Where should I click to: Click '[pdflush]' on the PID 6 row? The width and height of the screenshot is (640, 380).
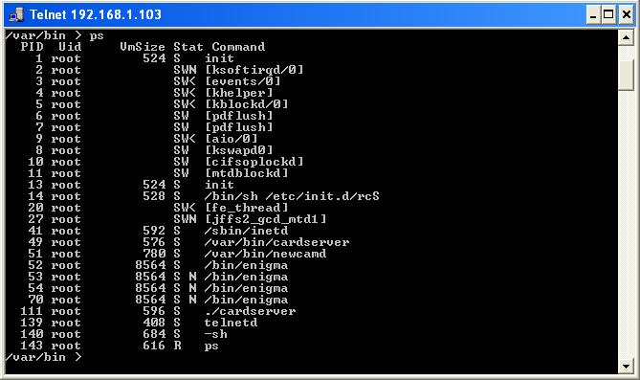[239, 116]
